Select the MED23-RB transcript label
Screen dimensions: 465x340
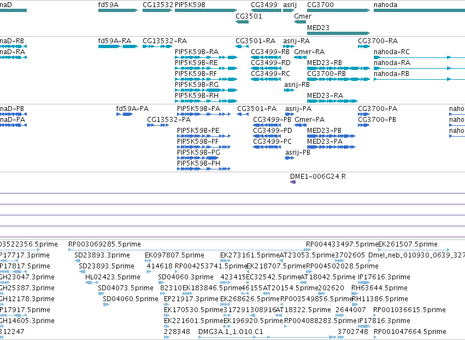325,63
